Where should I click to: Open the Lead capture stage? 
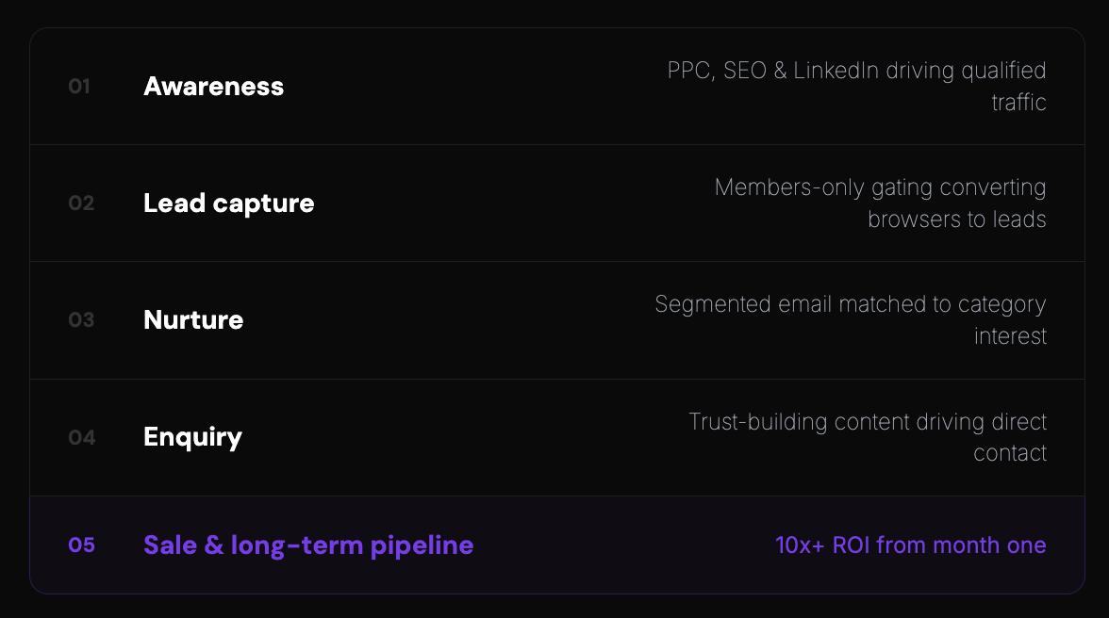228,203
